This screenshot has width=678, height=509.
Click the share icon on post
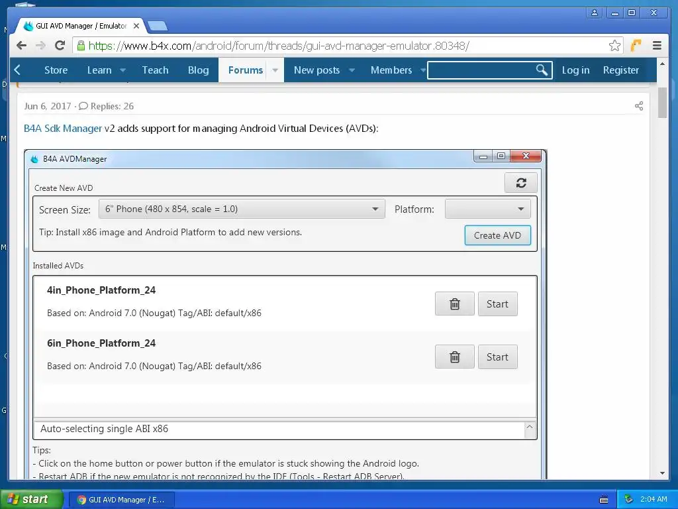pyautogui.click(x=639, y=106)
